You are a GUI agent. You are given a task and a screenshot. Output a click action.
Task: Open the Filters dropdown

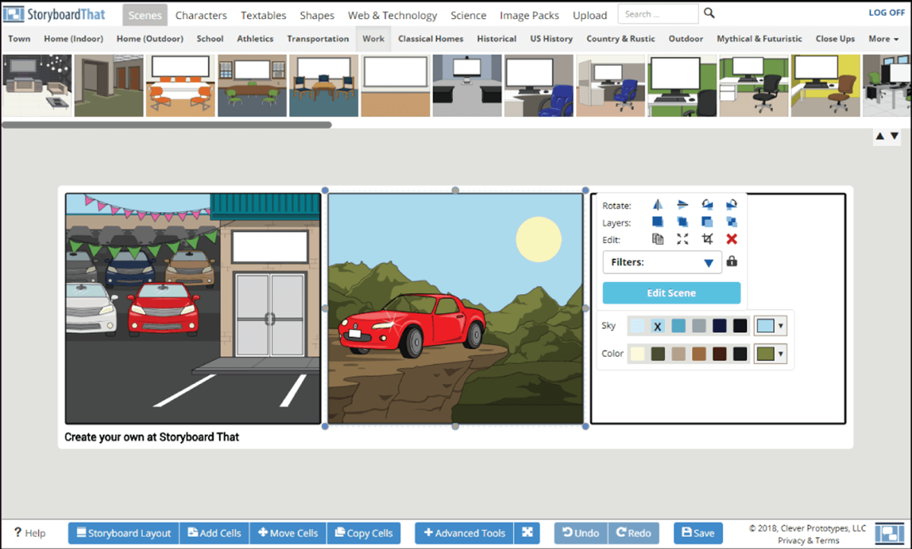pos(663,262)
